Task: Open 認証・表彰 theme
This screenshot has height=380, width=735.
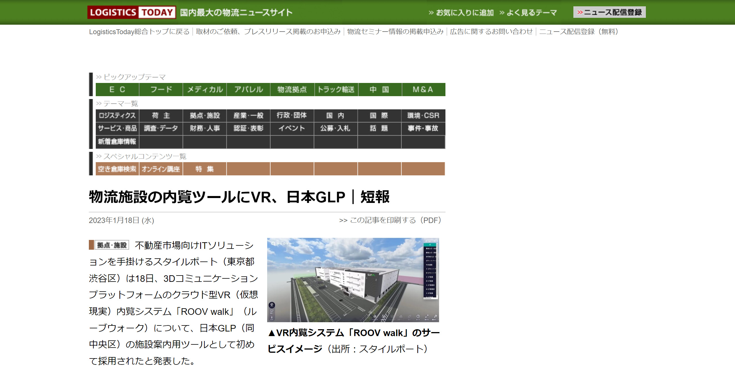Action: [248, 128]
